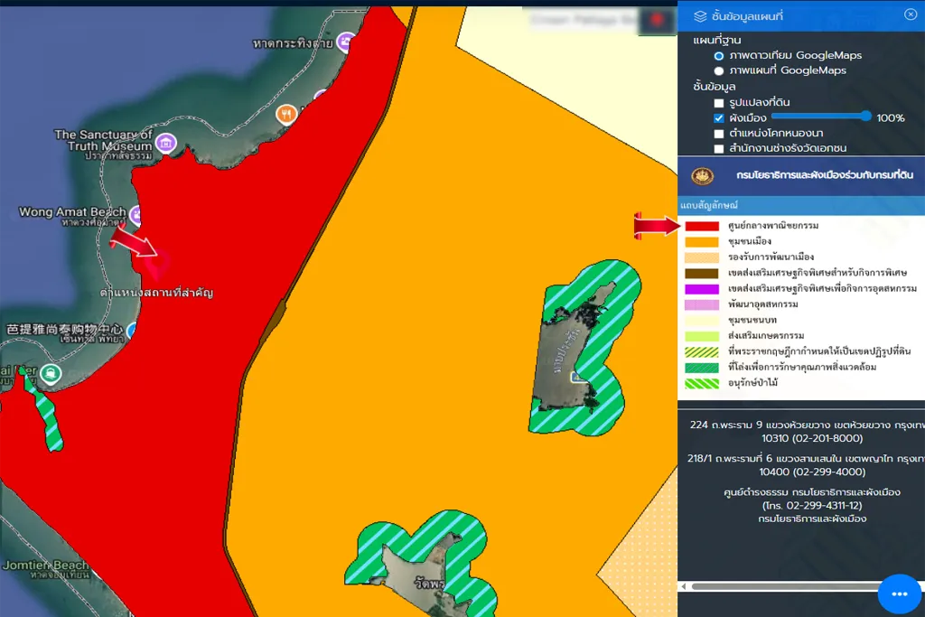Image resolution: width=925 pixels, height=617 pixels.
Task: Enable the ตำแหน่งโคกหนองนา layer checkbox
Action: pyautogui.click(x=719, y=134)
